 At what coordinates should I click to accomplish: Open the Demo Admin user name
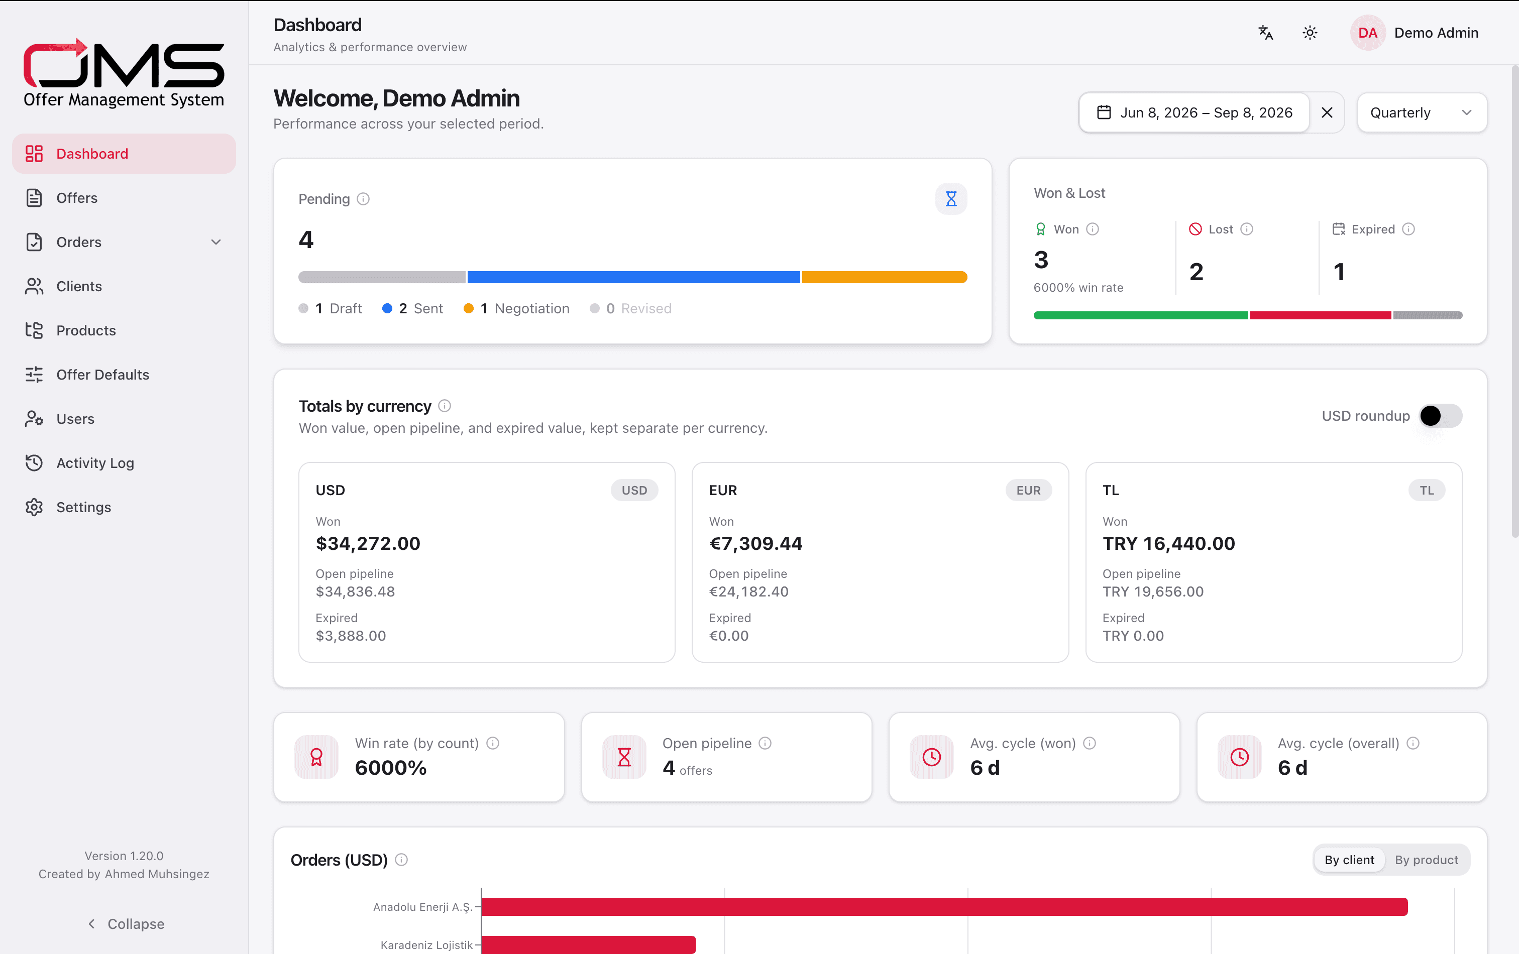tap(1436, 33)
